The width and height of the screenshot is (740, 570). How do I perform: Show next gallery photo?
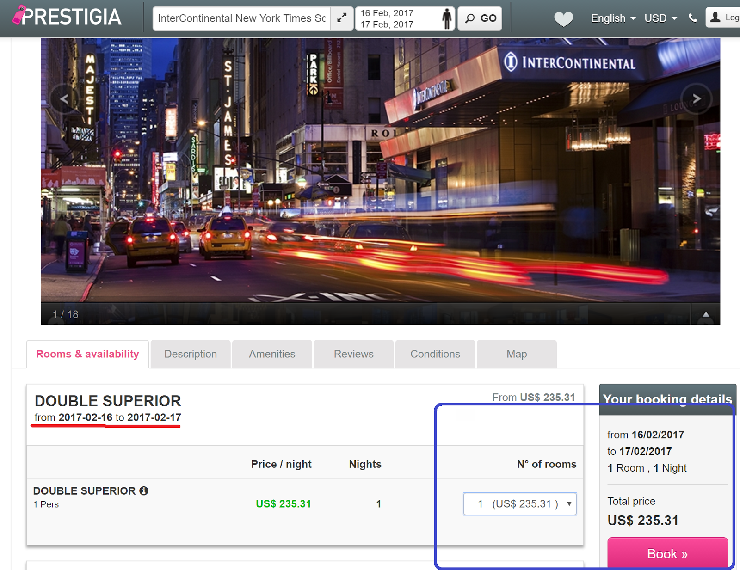[x=697, y=98]
